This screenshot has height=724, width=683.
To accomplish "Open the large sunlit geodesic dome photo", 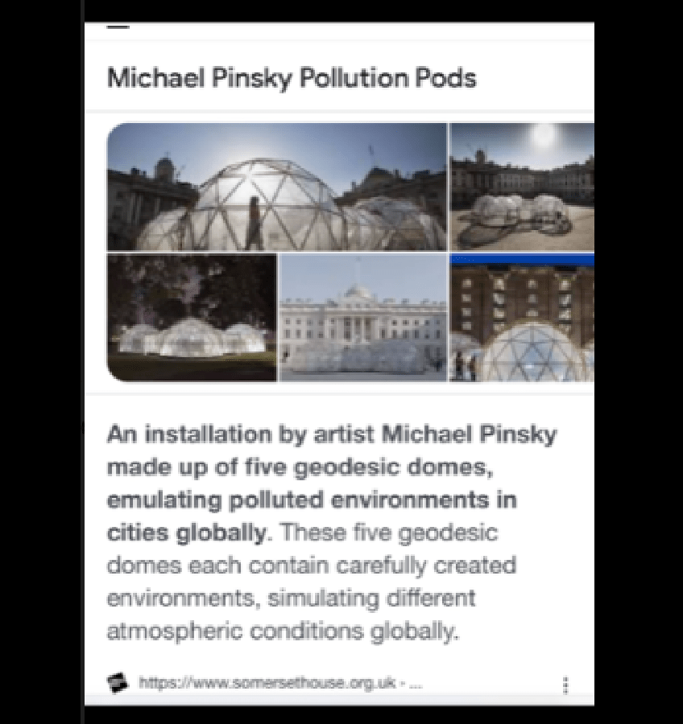I will 277,187.
